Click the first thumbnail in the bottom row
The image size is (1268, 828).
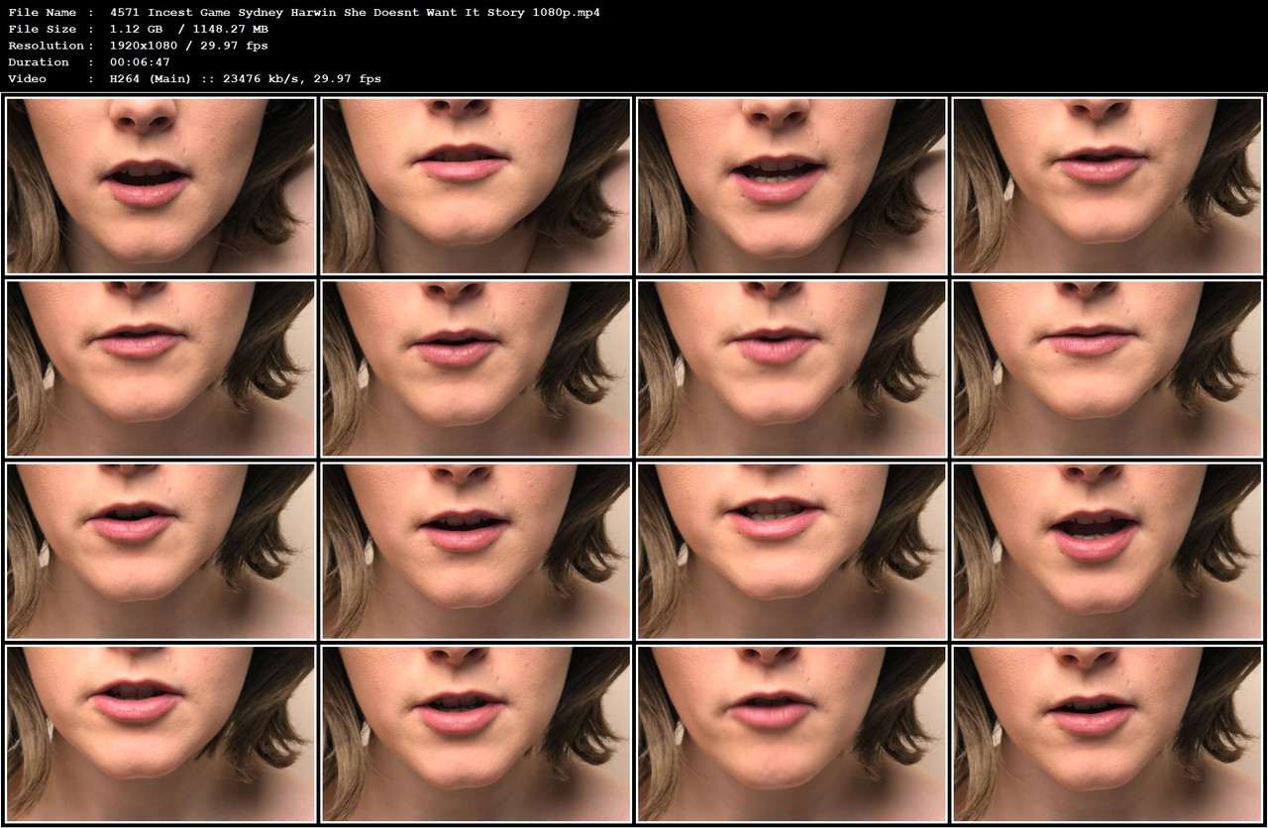(160, 734)
